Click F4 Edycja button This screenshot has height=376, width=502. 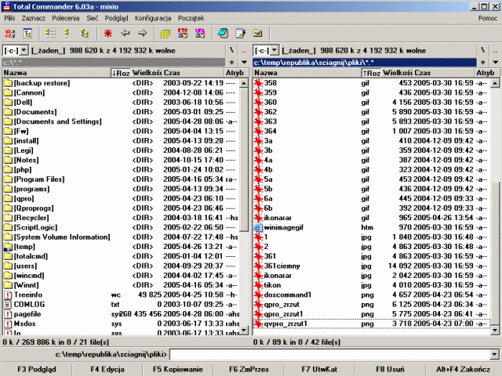pyautogui.click(x=107, y=369)
